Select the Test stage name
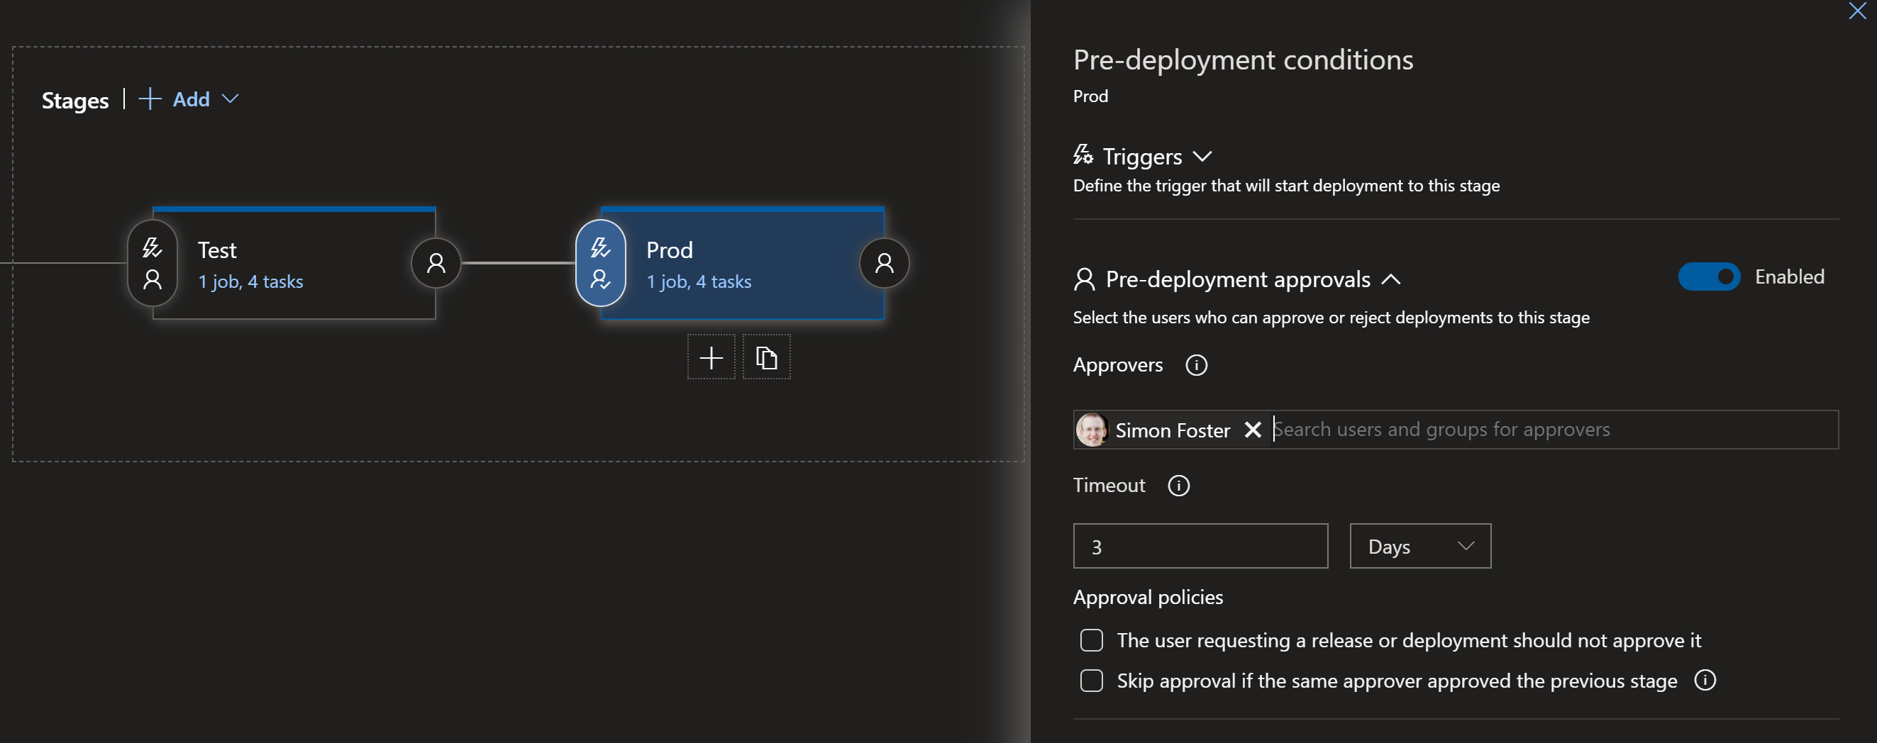1877x743 pixels. click(217, 250)
